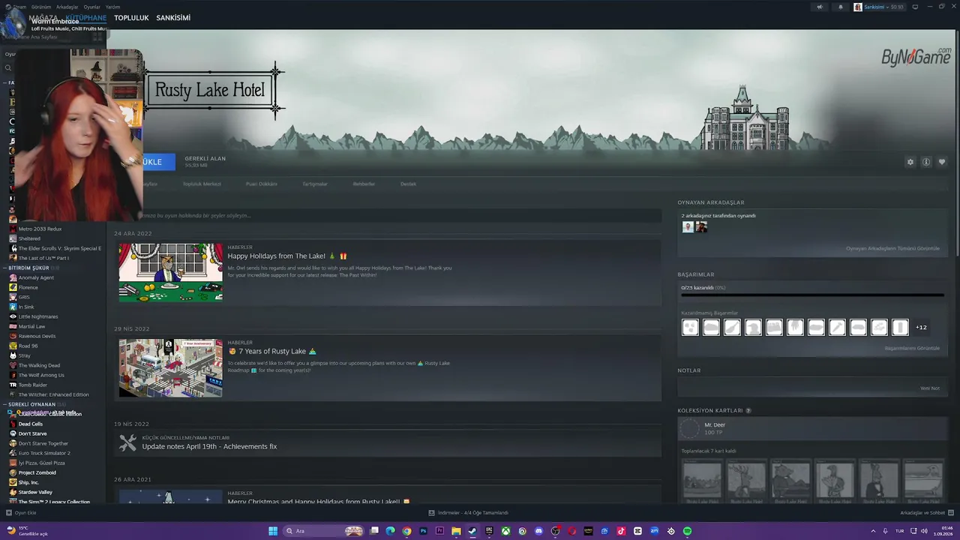
Task: Go to the Rehberler tab
Action: tap(364, 184)
